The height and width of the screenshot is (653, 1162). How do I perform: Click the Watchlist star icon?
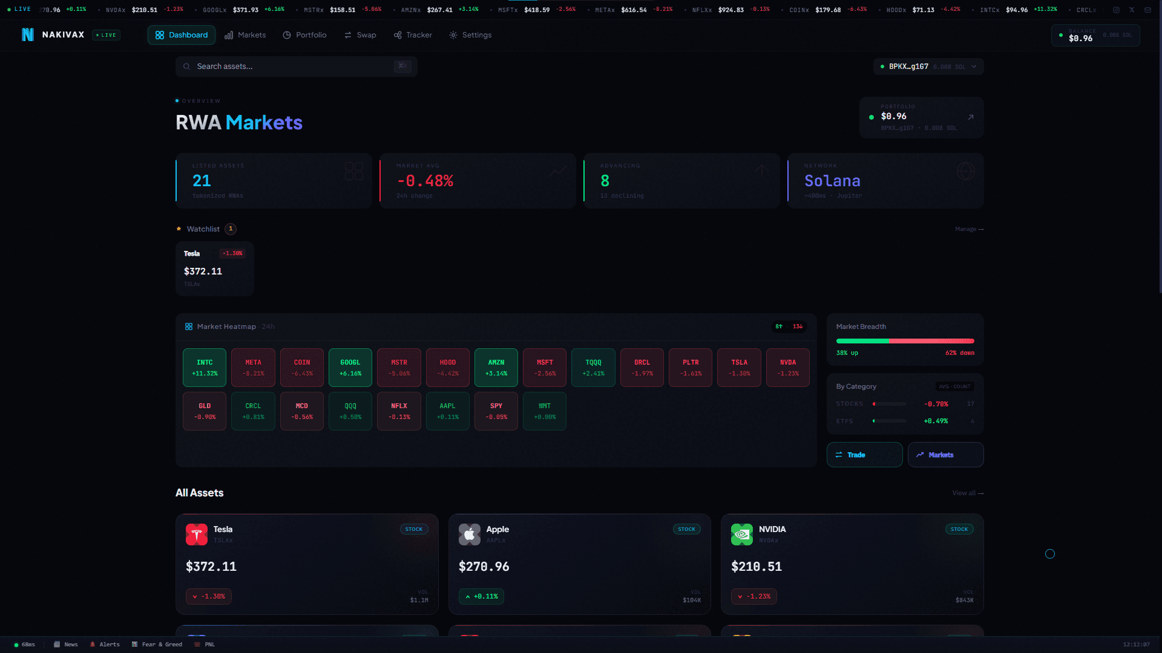[x=179, y=229]
